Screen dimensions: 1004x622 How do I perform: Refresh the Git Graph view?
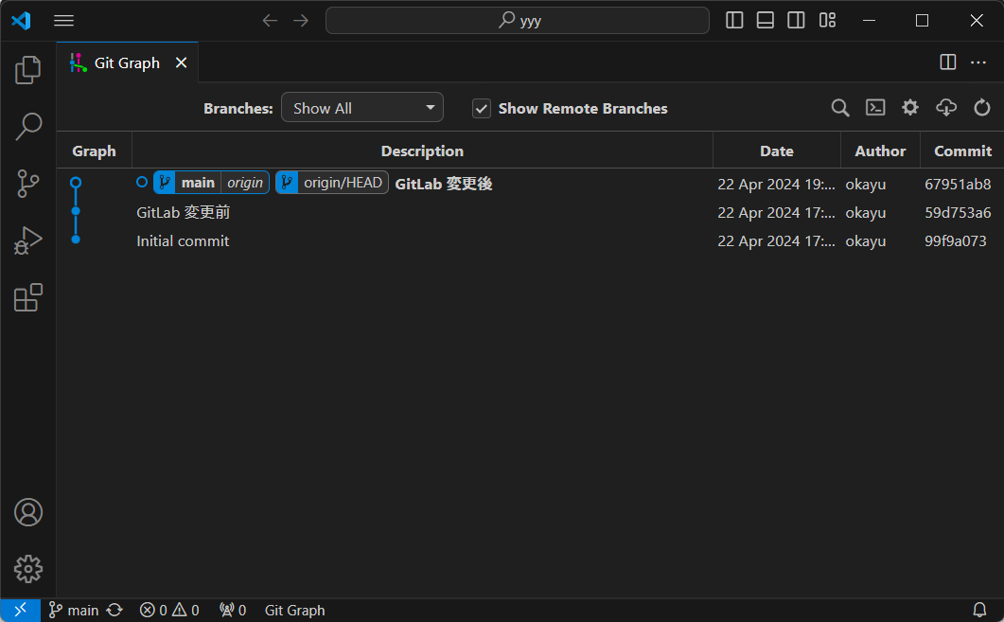[981, 107]
